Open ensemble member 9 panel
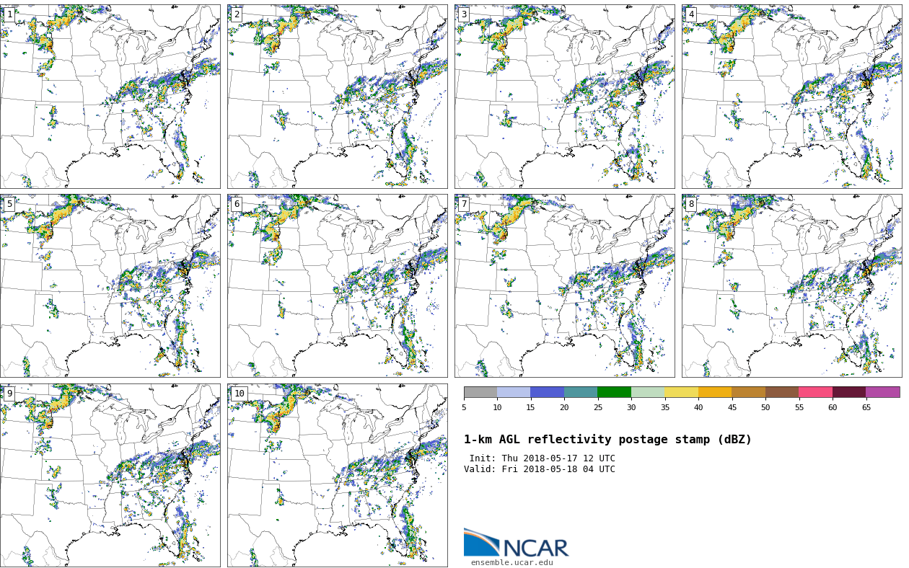 click(110, 475)
